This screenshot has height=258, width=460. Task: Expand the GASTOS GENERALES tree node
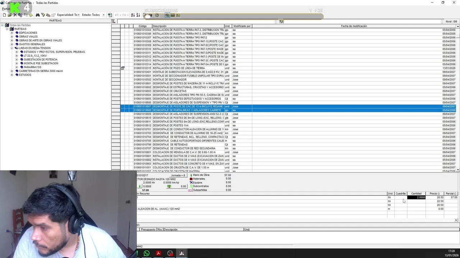(12, 44)
